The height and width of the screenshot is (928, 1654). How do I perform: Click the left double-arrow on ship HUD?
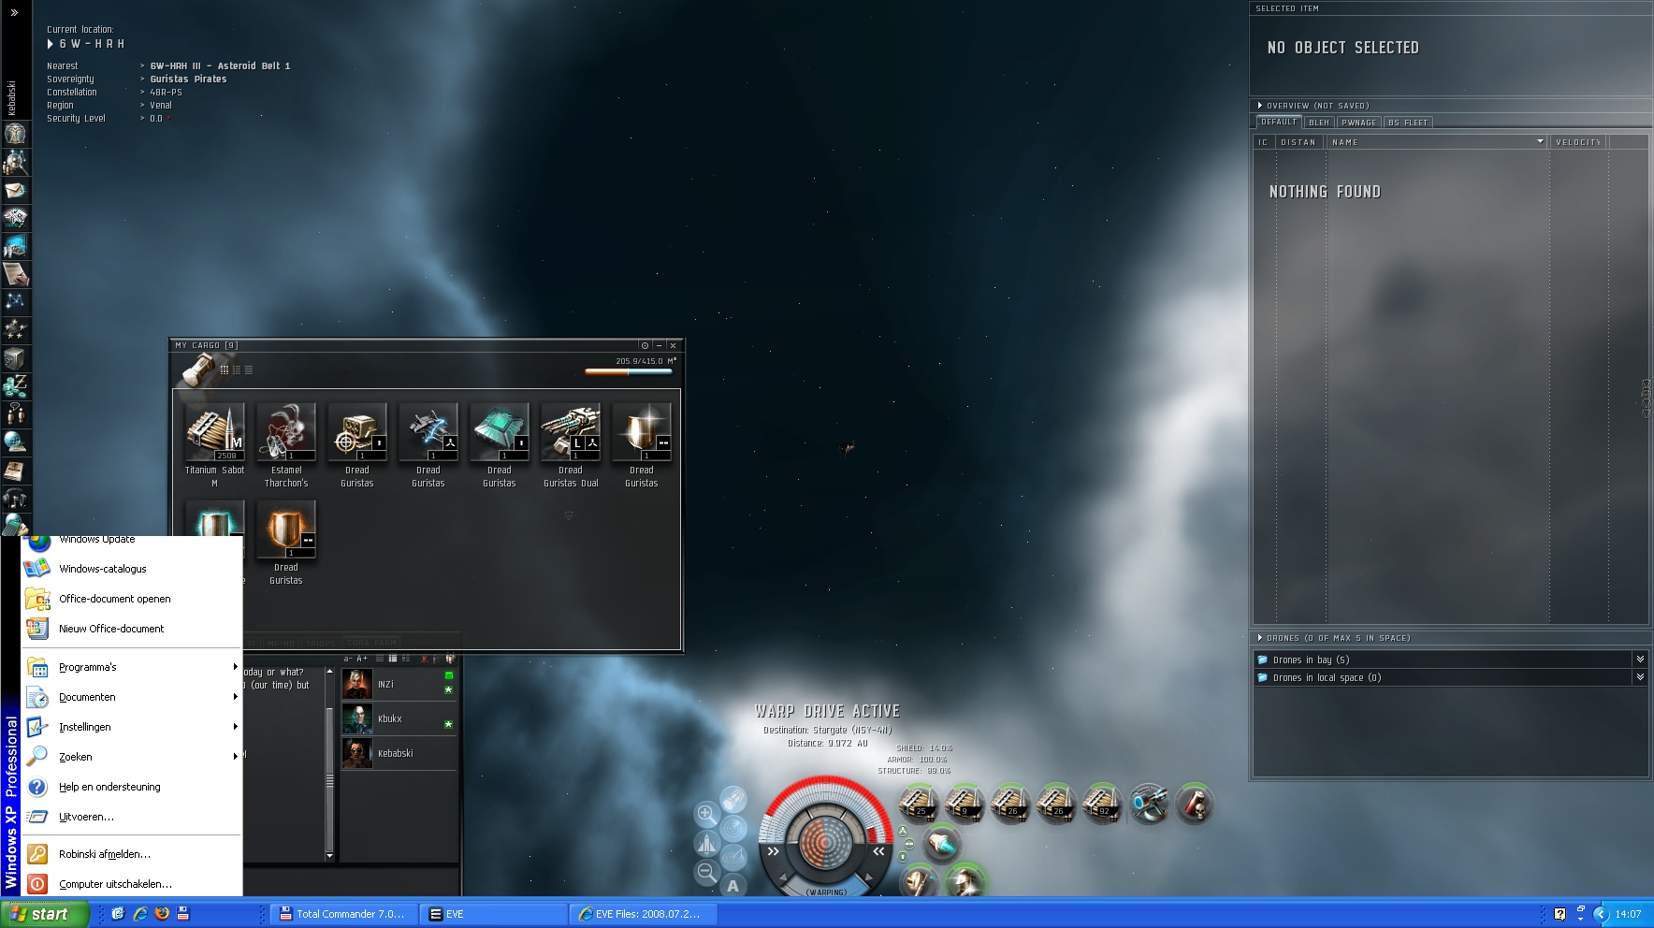pos(774,851)
